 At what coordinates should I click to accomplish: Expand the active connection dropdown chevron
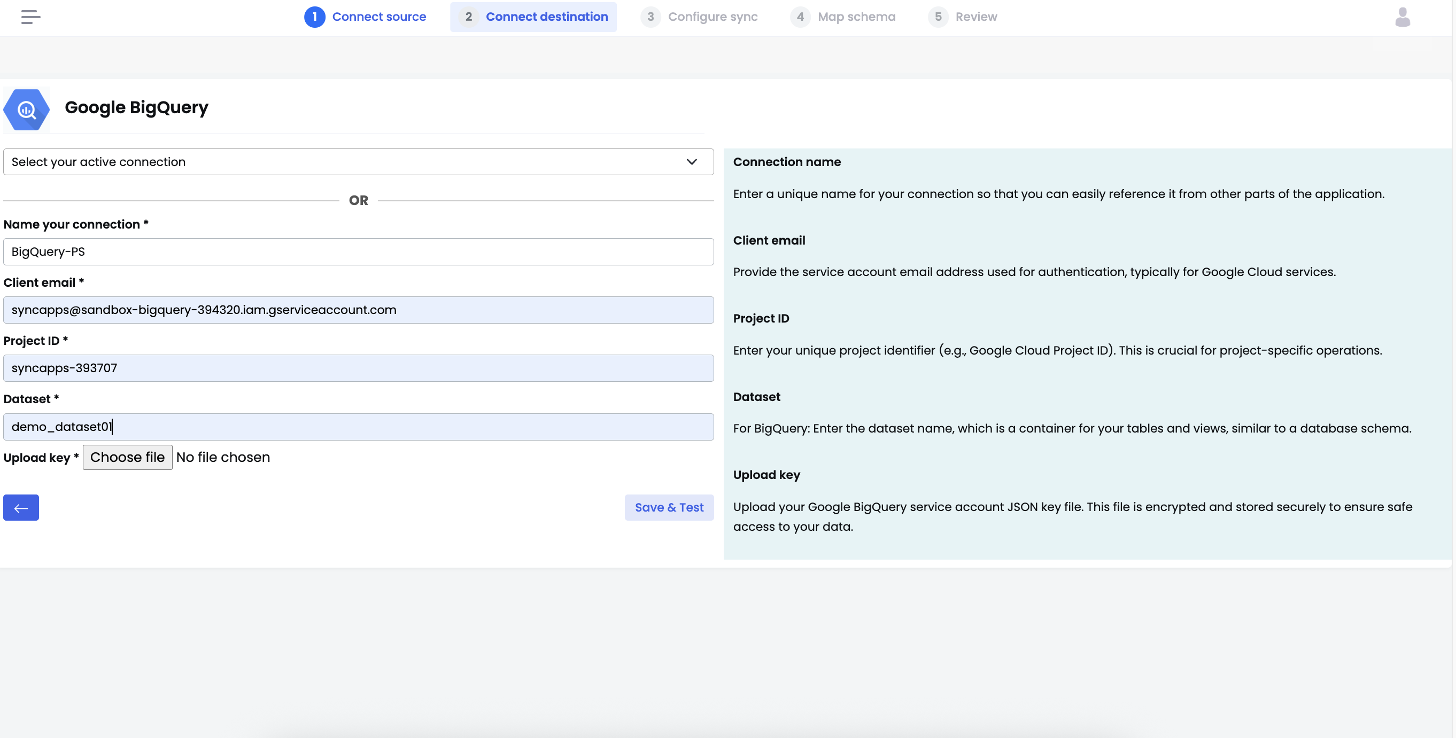[x=691, y=162]
